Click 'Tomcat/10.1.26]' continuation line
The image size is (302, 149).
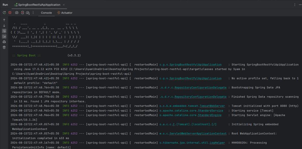(x=25, y=119)
